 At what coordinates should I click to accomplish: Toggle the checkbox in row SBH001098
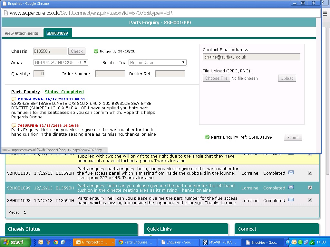point(310,200)
